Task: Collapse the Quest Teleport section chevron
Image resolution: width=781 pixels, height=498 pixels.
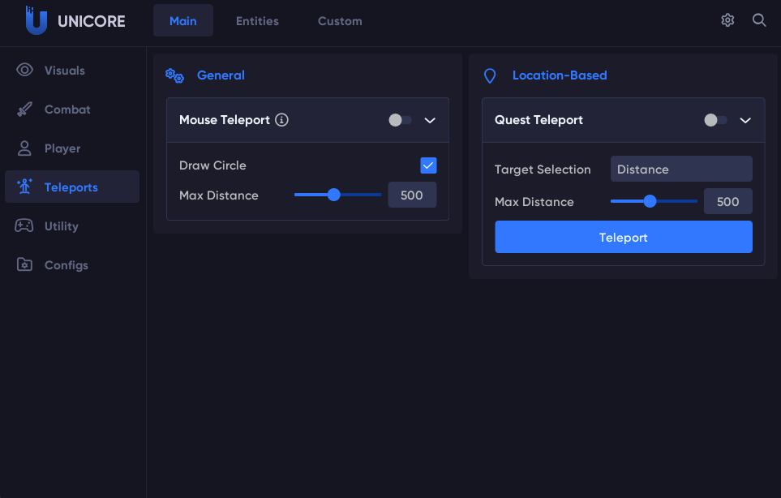Action: pyautogui.click(x=745, y=121)
